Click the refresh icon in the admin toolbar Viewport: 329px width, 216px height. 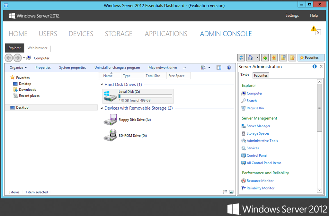click(241, 58)
